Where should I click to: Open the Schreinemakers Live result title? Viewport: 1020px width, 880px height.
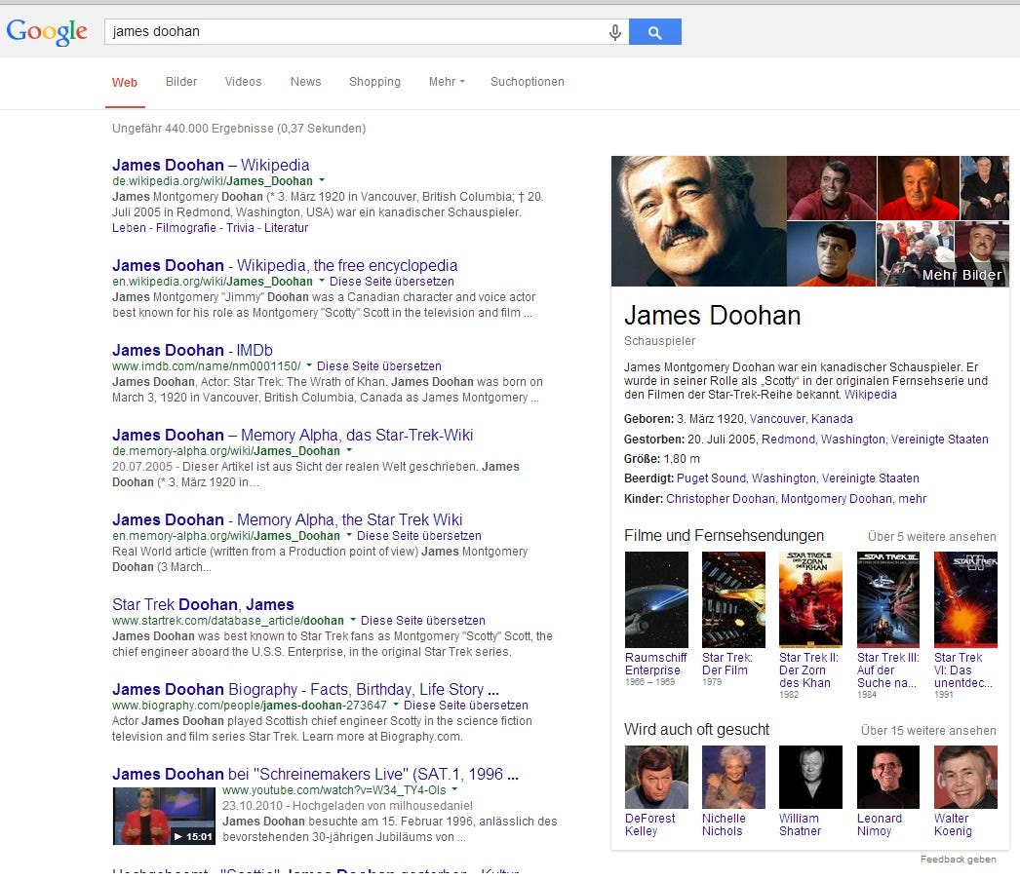coord(315,774)
